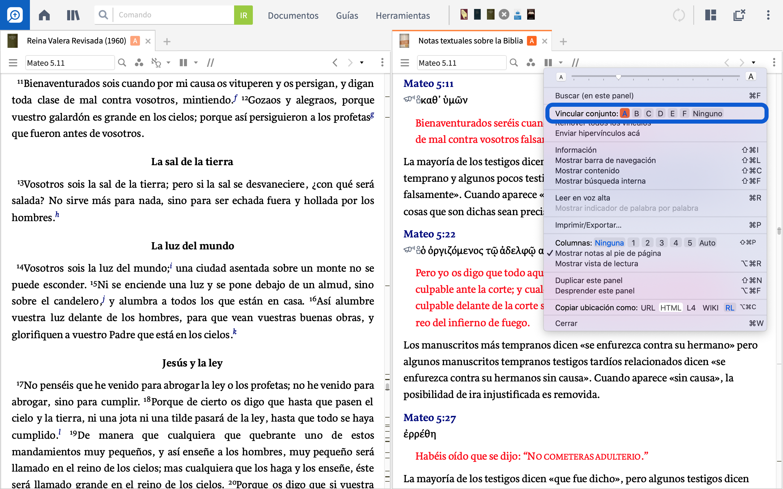Choose Buscar (en este panel)

point(655,96)
